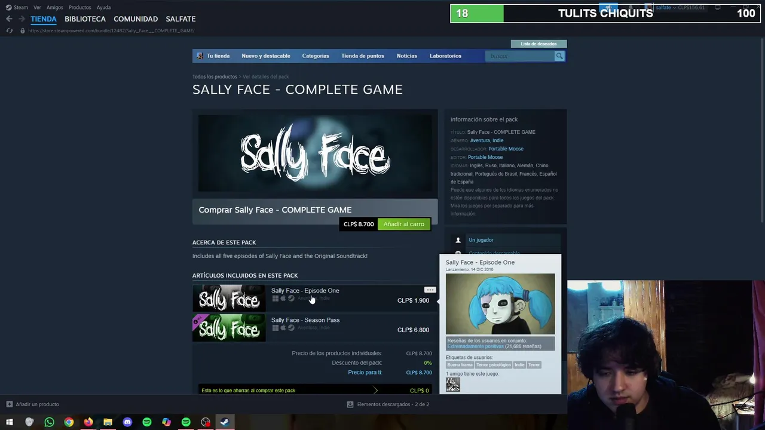Open Tienda de puntos
Screen dimensions: 765x430
click(x=363, y=56)
